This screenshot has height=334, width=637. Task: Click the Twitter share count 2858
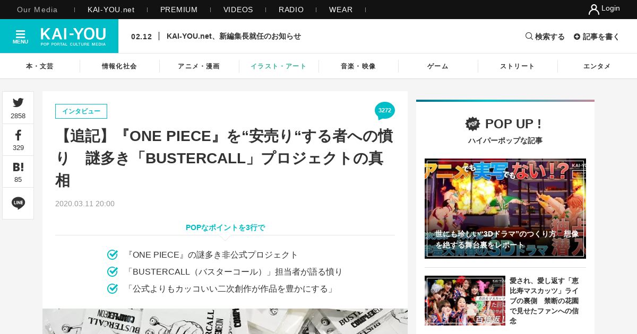point(18,116)
